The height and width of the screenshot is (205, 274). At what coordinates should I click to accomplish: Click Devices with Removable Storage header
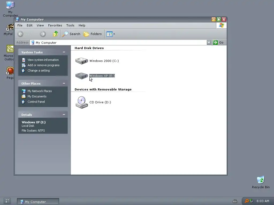(103, 89)
